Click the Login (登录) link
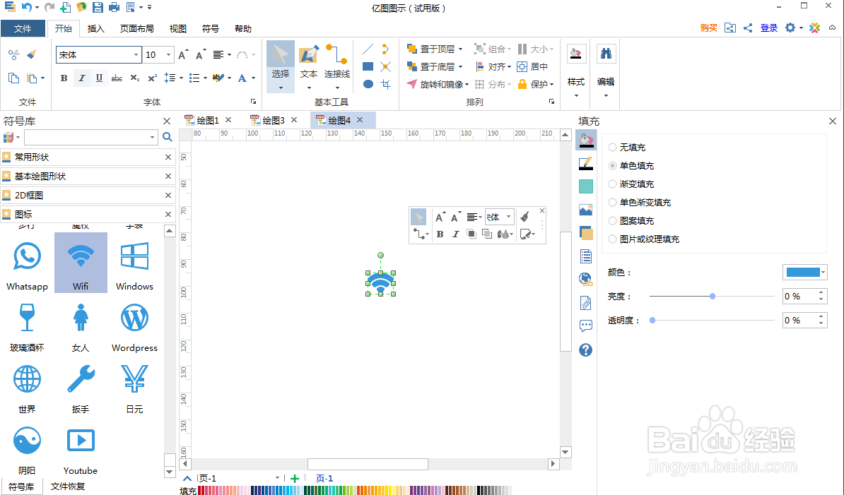Viewport: 844px width, 495px height. 768,28
